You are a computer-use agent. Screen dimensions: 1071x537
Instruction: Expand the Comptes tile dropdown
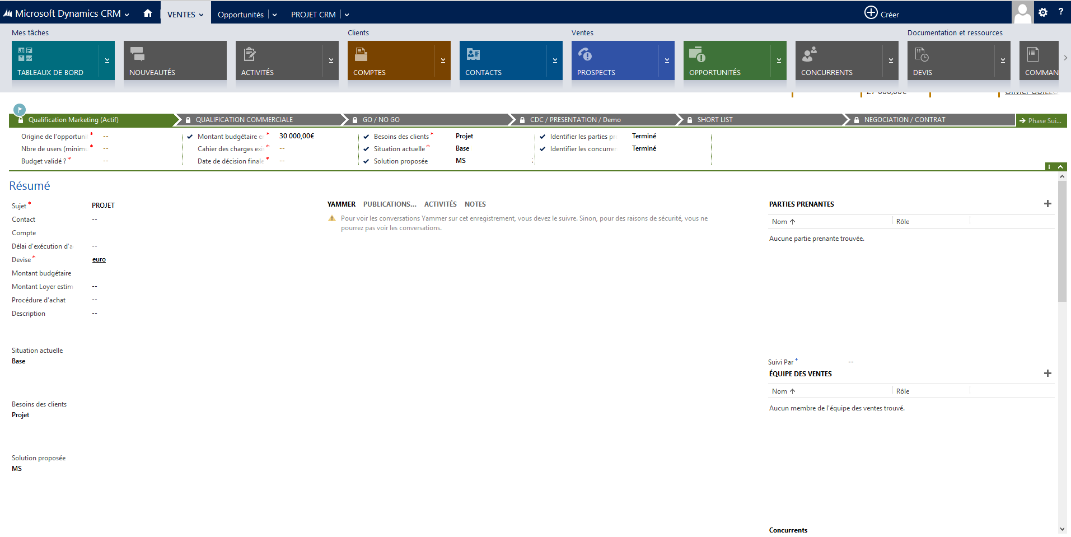[x=443, y=60]
